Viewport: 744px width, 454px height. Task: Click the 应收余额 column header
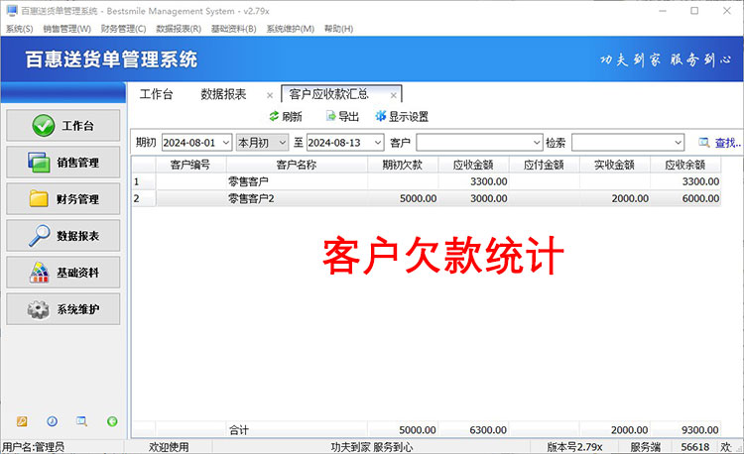pos(684,165)
